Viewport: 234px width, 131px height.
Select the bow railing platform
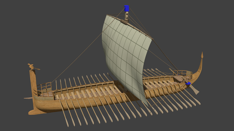(x=44, y=90)
